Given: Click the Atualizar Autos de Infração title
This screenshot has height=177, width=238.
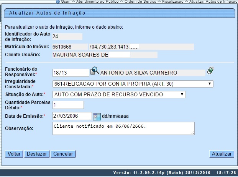Looking at the screenshot, I should [47, 13].
